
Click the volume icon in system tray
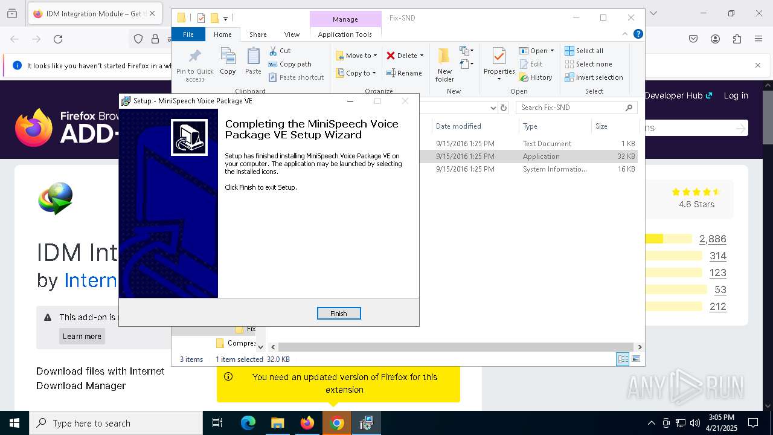click(x=695, y=423)
